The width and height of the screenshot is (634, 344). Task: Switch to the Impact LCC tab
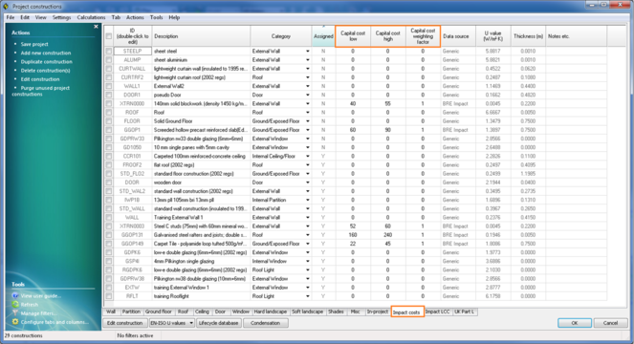point(438,312)
